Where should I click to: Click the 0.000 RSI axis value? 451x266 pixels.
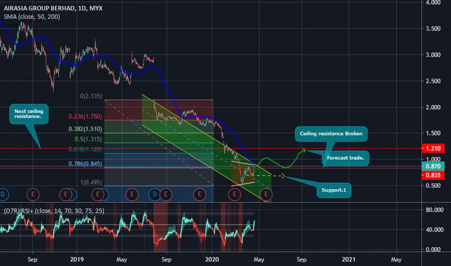click(x=433, y=250)
